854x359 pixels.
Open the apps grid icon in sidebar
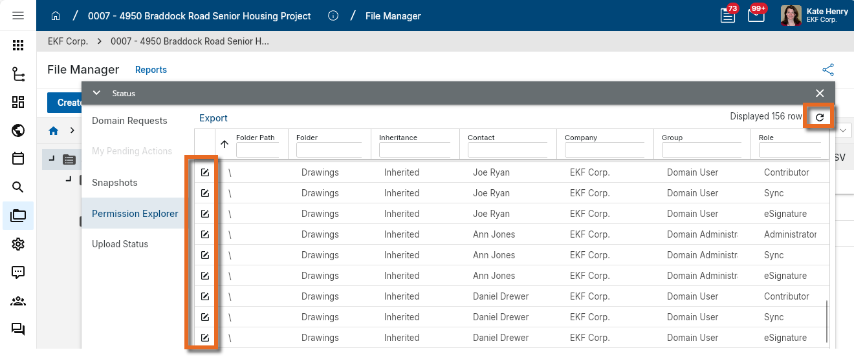pyautogui.click(x=18, y=45)
